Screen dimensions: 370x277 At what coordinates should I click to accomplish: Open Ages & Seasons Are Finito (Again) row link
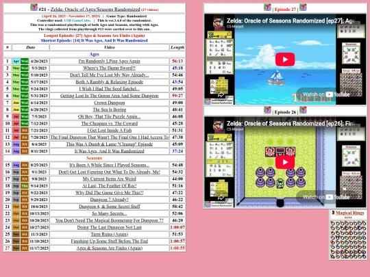click(109, 248)
